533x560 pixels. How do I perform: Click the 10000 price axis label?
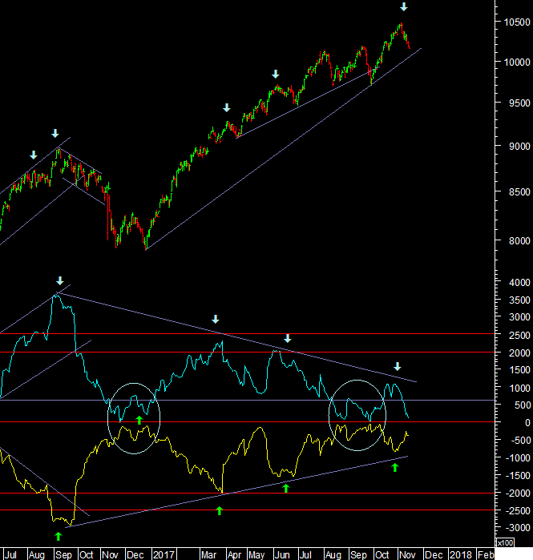[516, 62]
